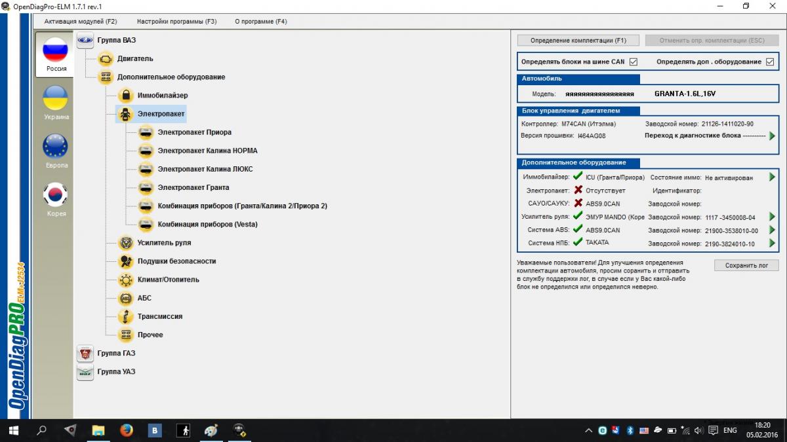Go to engine block diagnostics green arrow
The image size is (787, 442).
(772, 136)
